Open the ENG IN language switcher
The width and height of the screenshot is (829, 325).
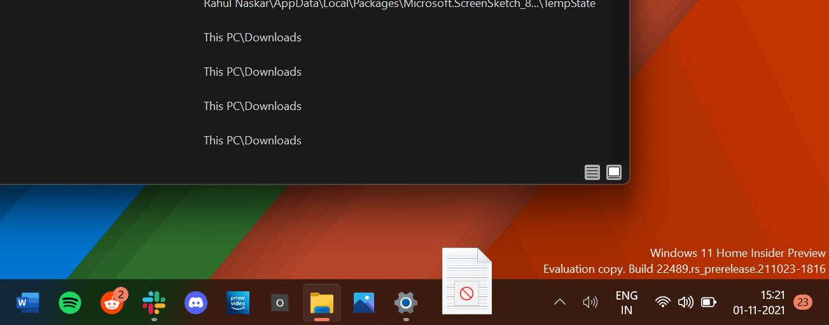coord(627,303)
